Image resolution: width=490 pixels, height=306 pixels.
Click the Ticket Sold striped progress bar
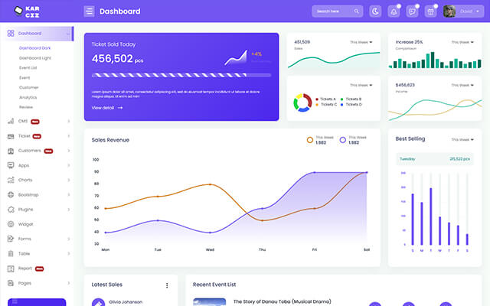[x=181, y=75]
